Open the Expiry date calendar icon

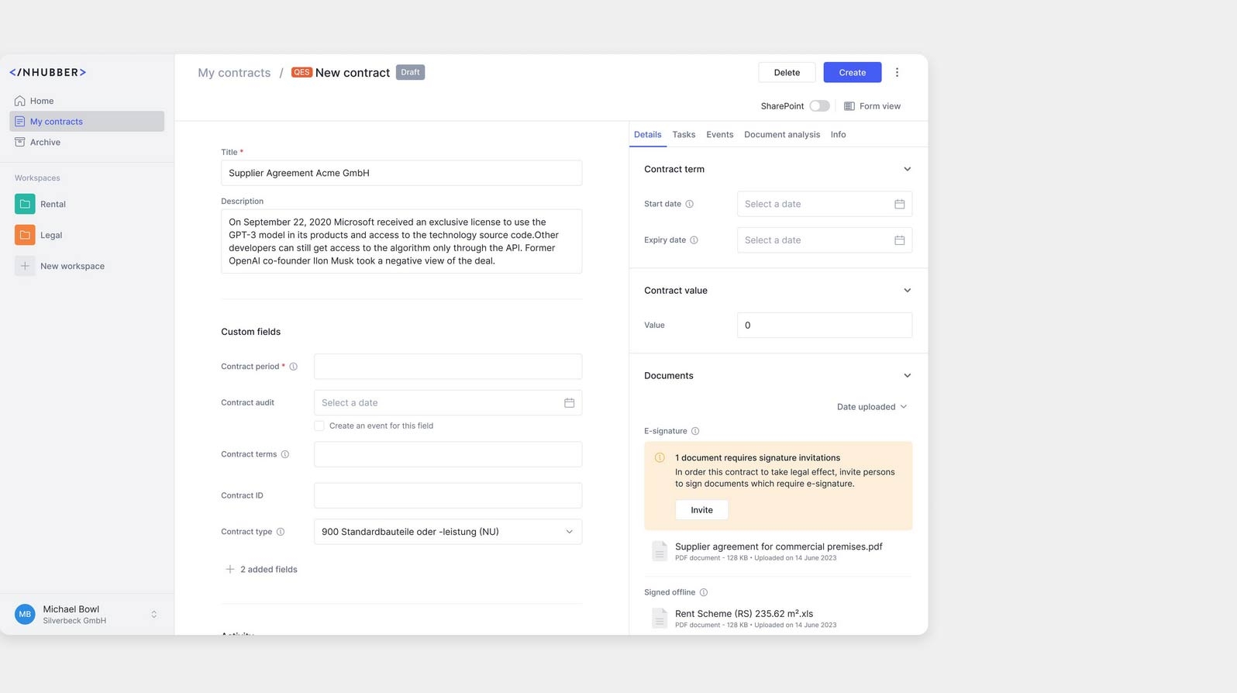pyautogui.click(x=900, y=240)
